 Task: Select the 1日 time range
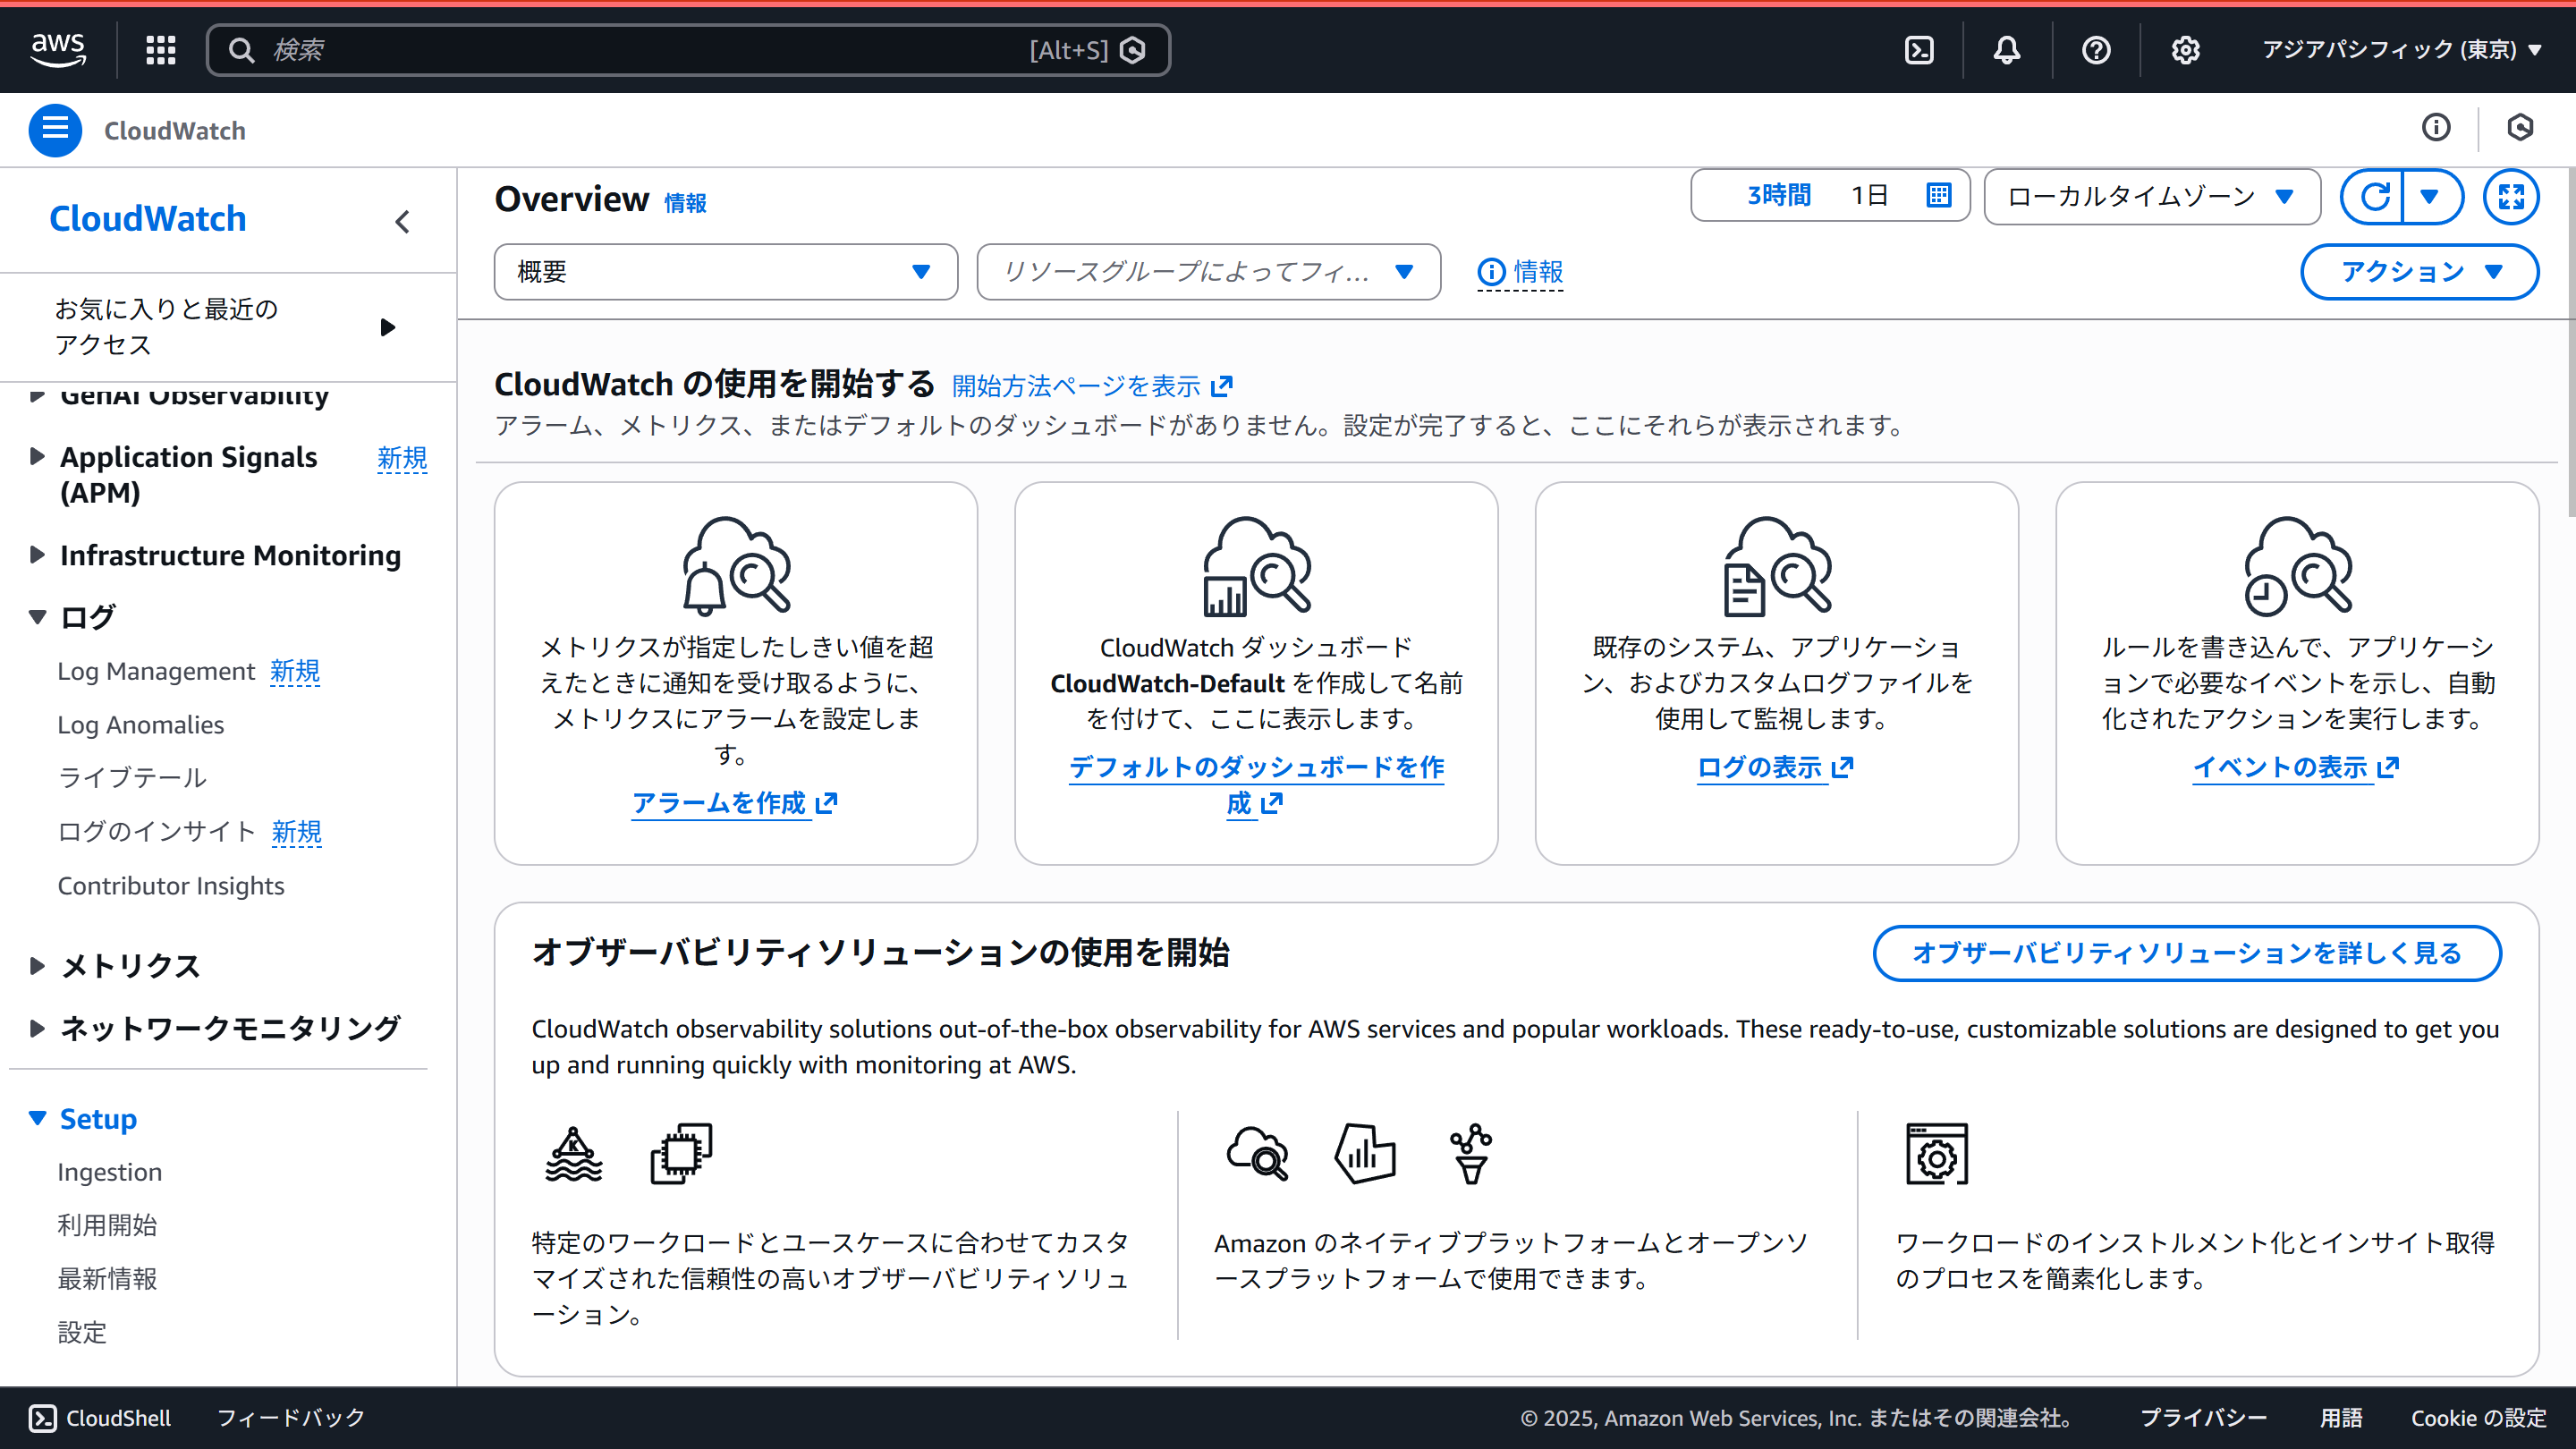[1868, 195]
